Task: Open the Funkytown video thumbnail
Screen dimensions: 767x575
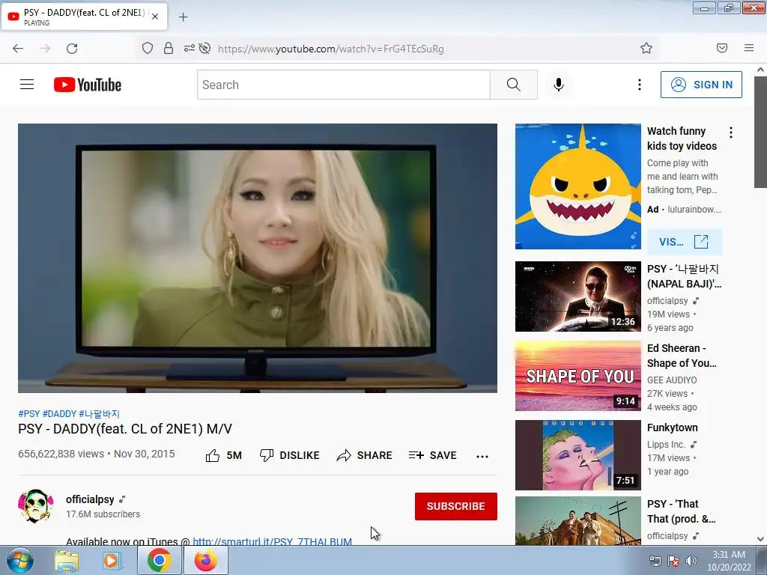Action: (x=577, y=454)
